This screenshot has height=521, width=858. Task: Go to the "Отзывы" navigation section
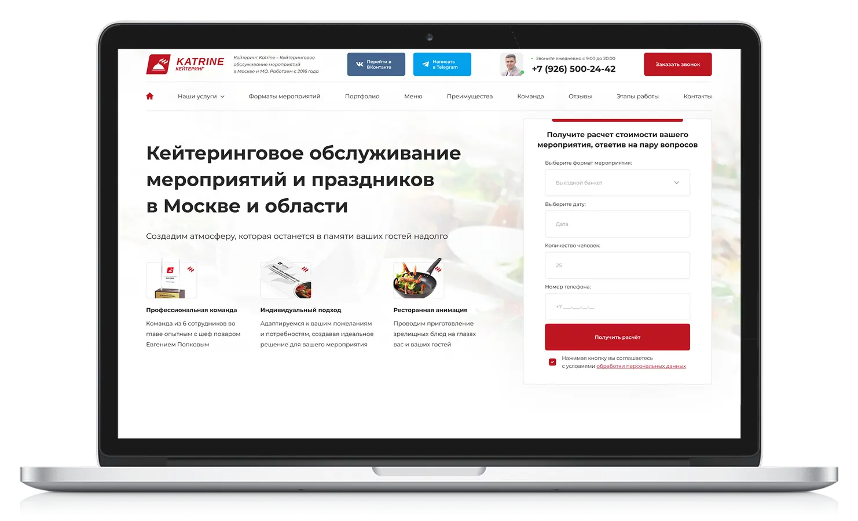tap(580, 97)
